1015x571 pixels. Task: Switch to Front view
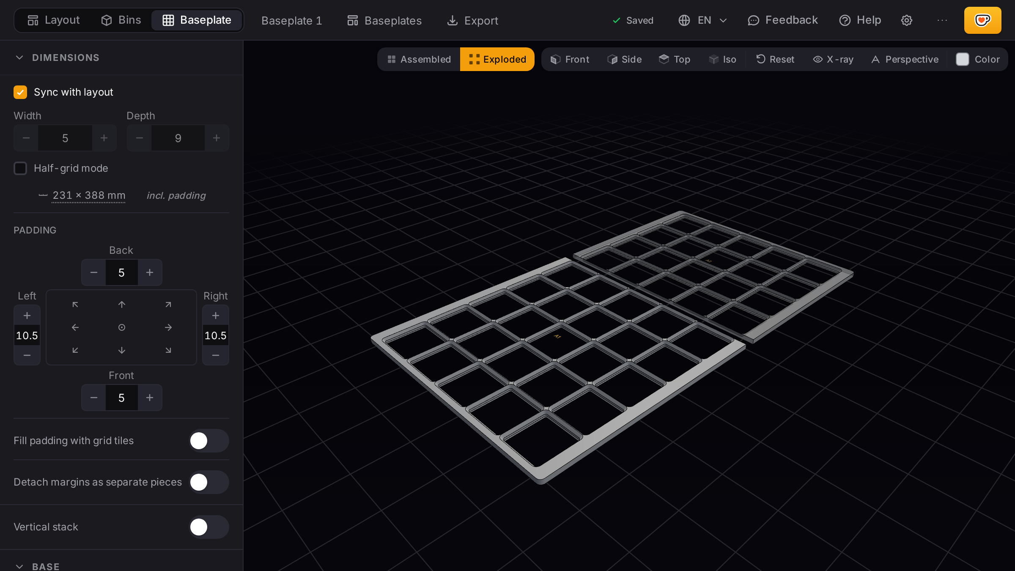click(x=570, y=59)
